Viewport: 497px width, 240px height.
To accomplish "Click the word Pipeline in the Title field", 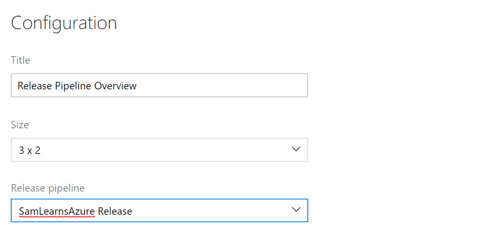I will click(73, 86).
